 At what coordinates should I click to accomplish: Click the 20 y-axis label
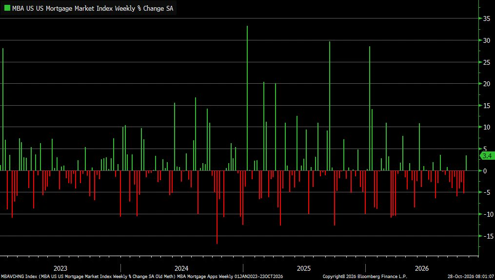click(x=487, y=84)
